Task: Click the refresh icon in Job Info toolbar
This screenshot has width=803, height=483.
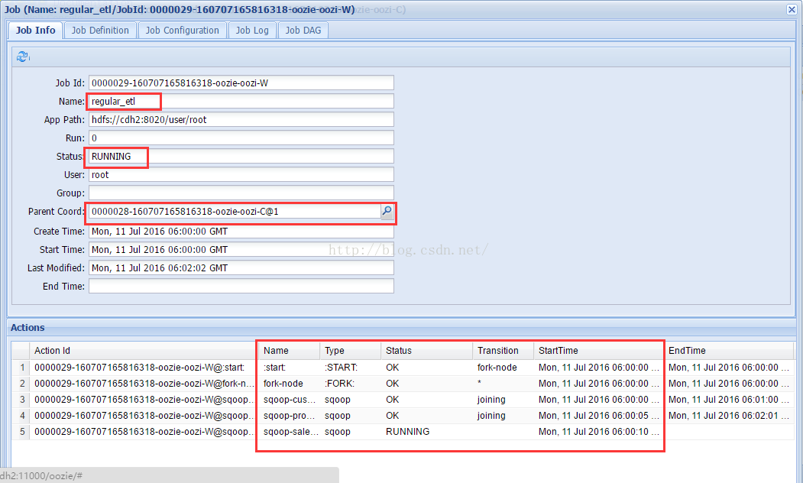Action: pos(22,57)
